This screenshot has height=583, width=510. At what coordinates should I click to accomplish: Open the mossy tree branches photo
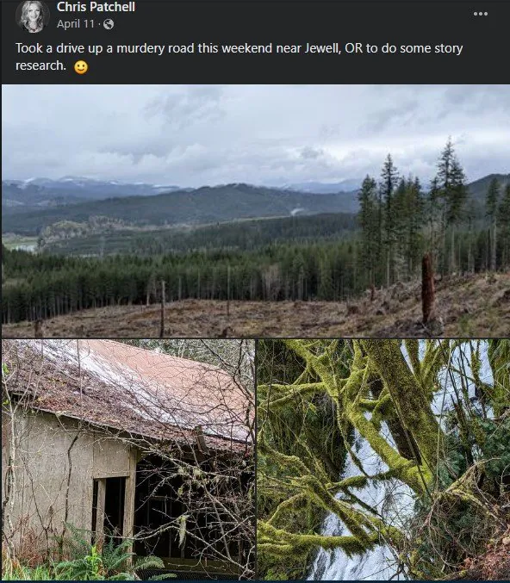click(x=383, y=460)
